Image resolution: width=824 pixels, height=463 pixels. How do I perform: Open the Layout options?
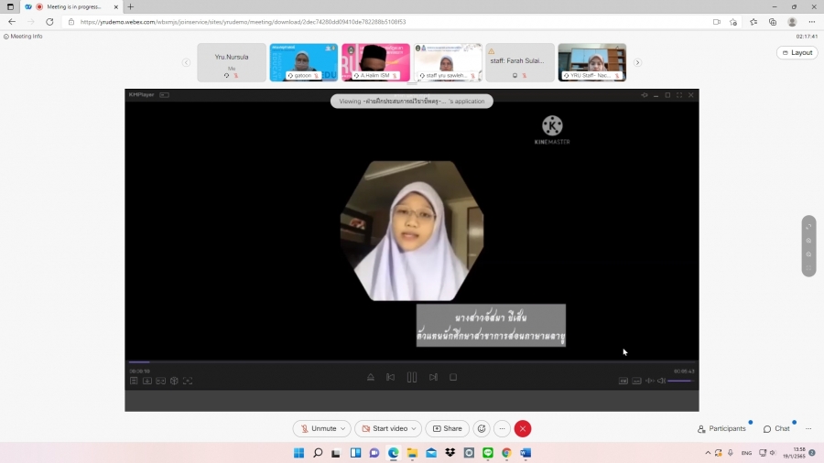pyautogui.click(x=797, y=52)
